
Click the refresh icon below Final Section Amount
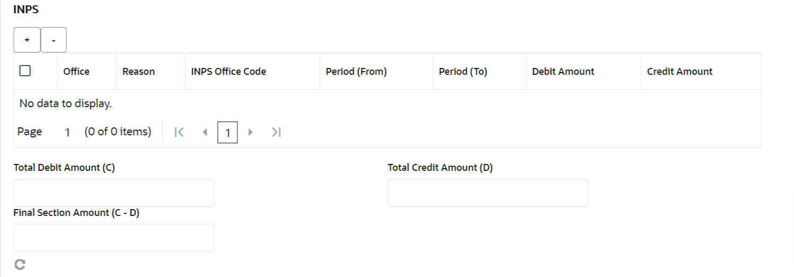(20, 265)
